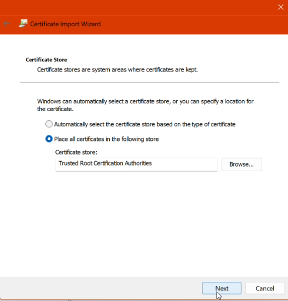Click the 'Certificate stores are system areas' description
Screen dimensions: 288x301
[x=117, y=69]
